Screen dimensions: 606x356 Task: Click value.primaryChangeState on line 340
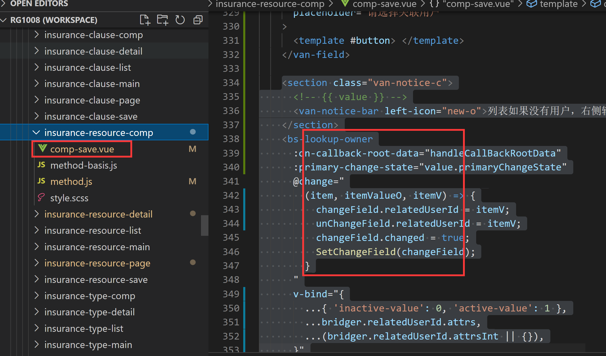click(x=493, y=167)
